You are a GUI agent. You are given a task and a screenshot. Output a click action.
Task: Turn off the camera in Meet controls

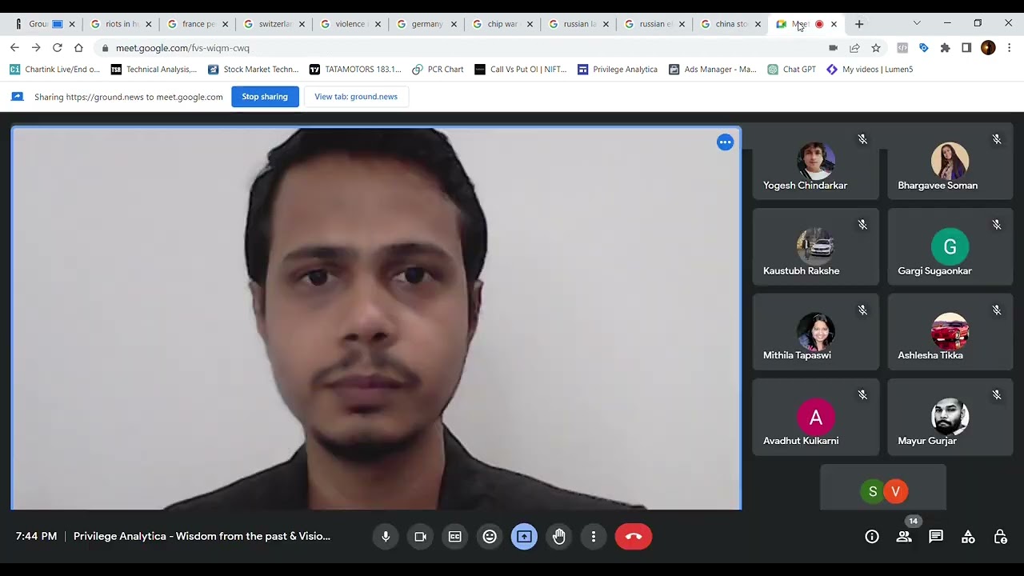[x=420, y=537]
